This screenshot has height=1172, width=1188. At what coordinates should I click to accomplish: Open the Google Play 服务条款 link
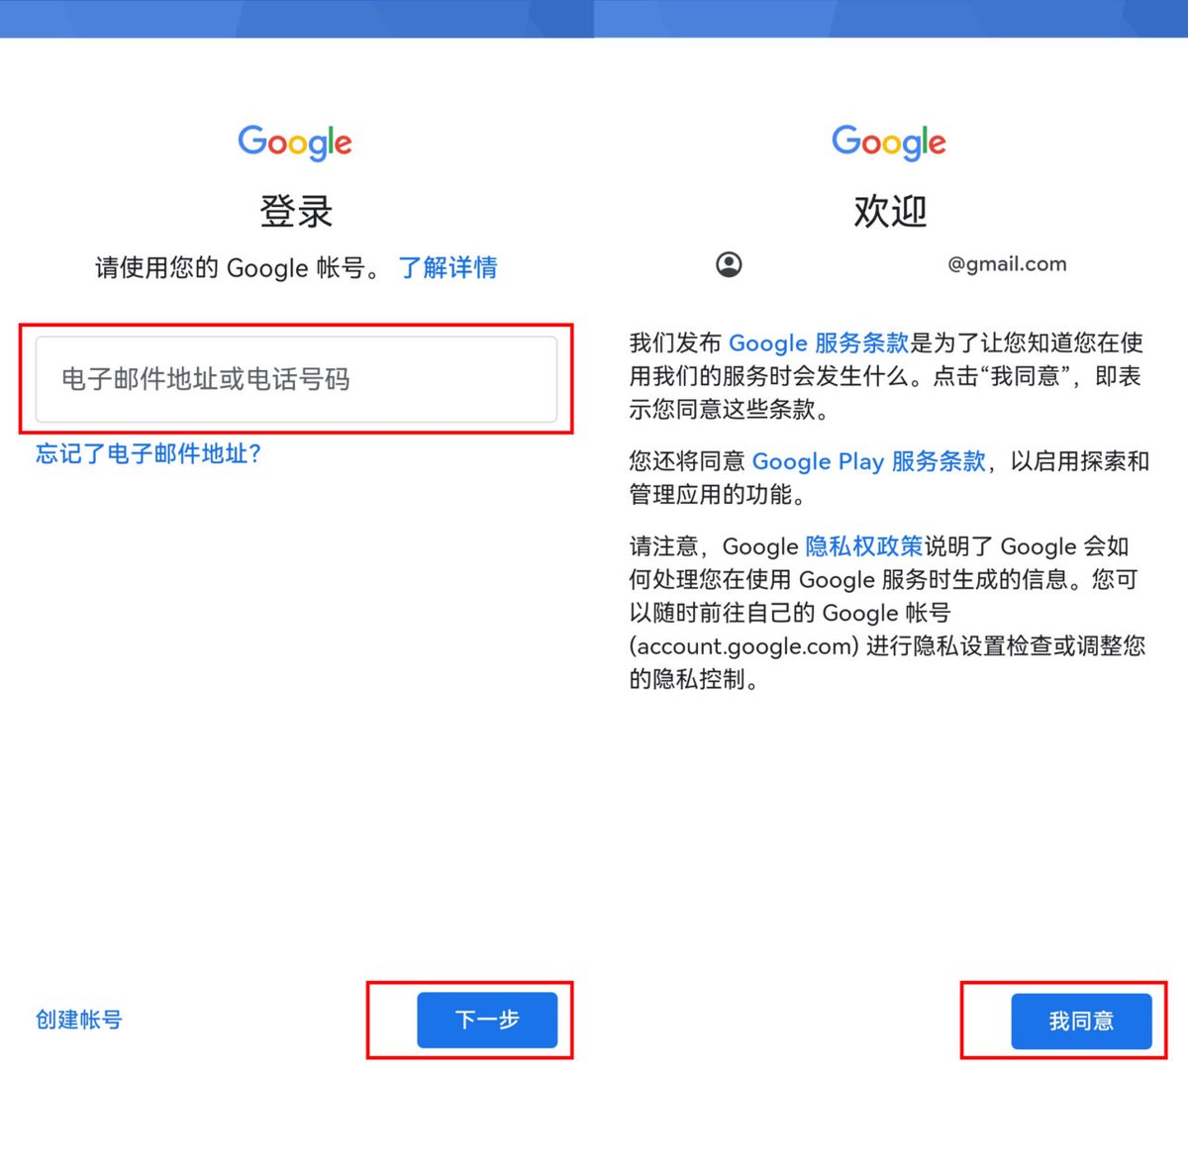[x=869, y=461]
